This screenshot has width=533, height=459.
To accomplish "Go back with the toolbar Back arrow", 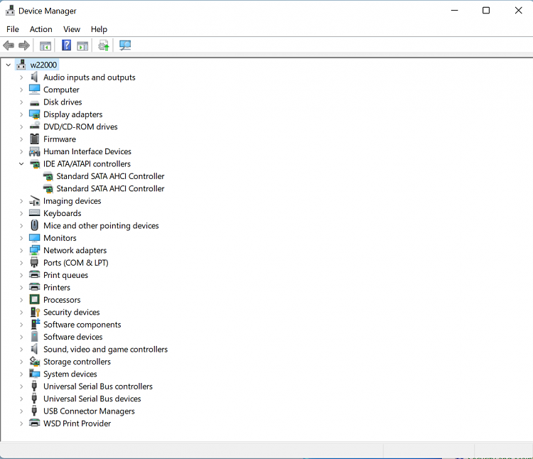I will point(9,45).
